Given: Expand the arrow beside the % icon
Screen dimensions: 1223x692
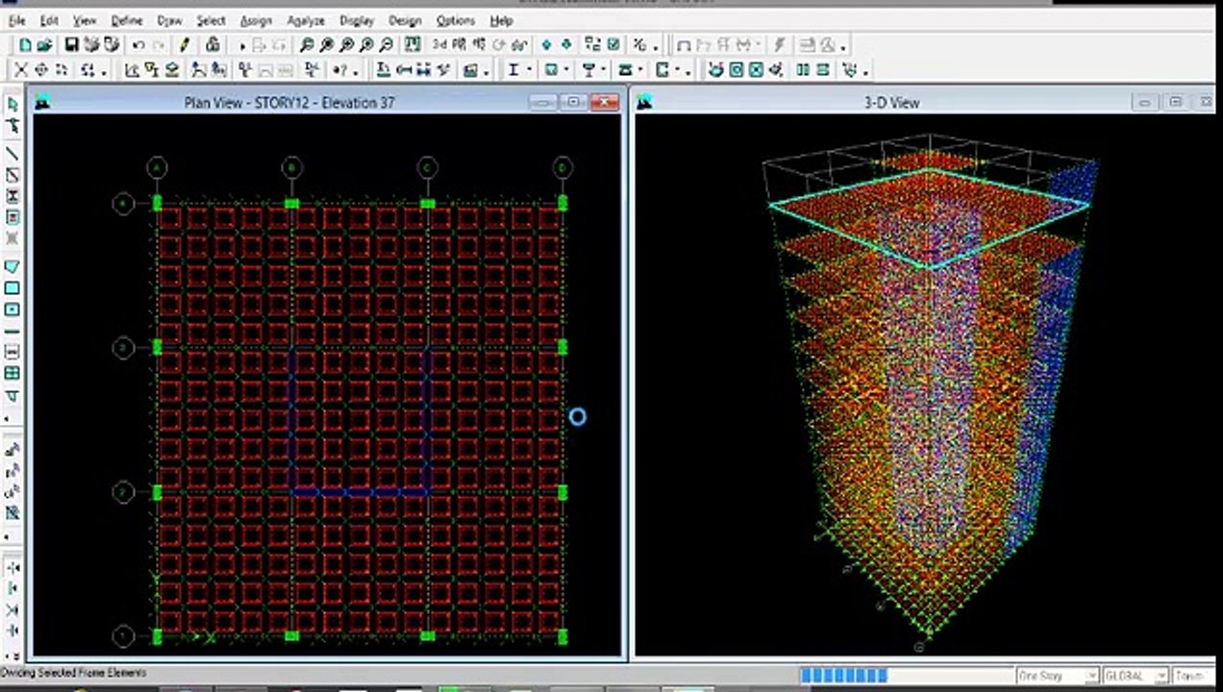Looking at the screenshot, I should pos(656,46).
